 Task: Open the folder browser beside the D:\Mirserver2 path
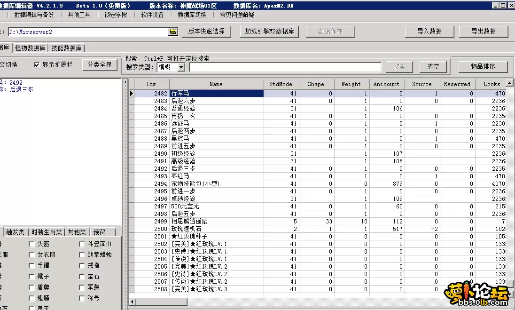(x=173, y=31)
